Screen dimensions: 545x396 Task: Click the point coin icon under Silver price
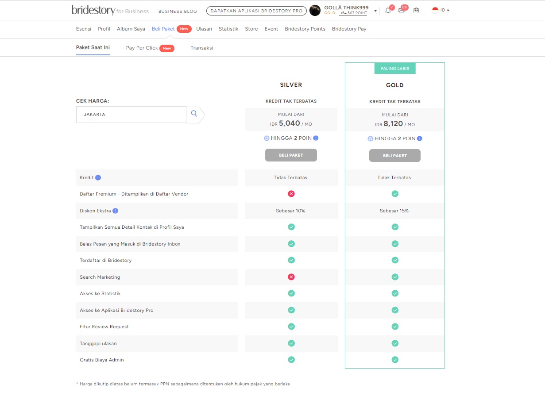pos(267,138)
